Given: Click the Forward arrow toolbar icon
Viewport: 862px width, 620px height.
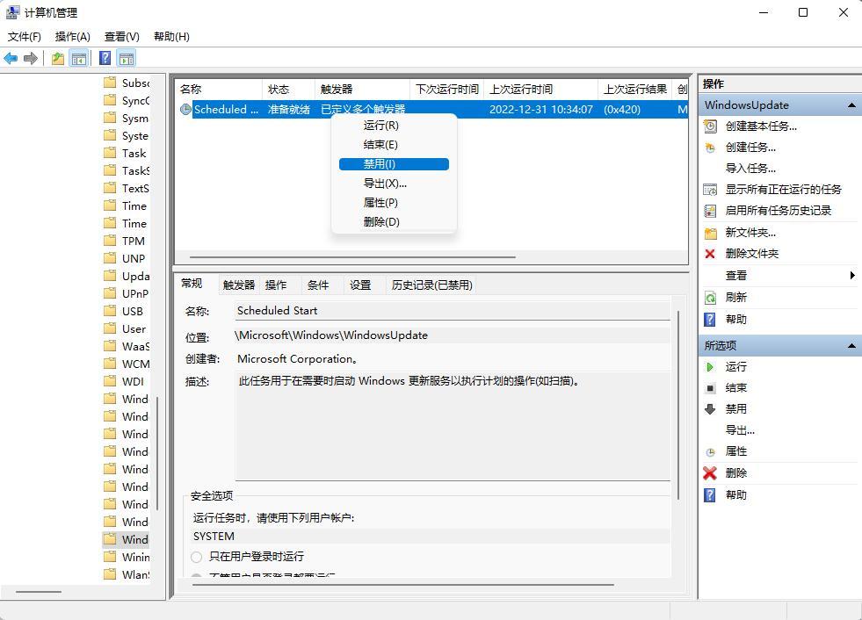Looking at the screenshot, I should (31, 58).
